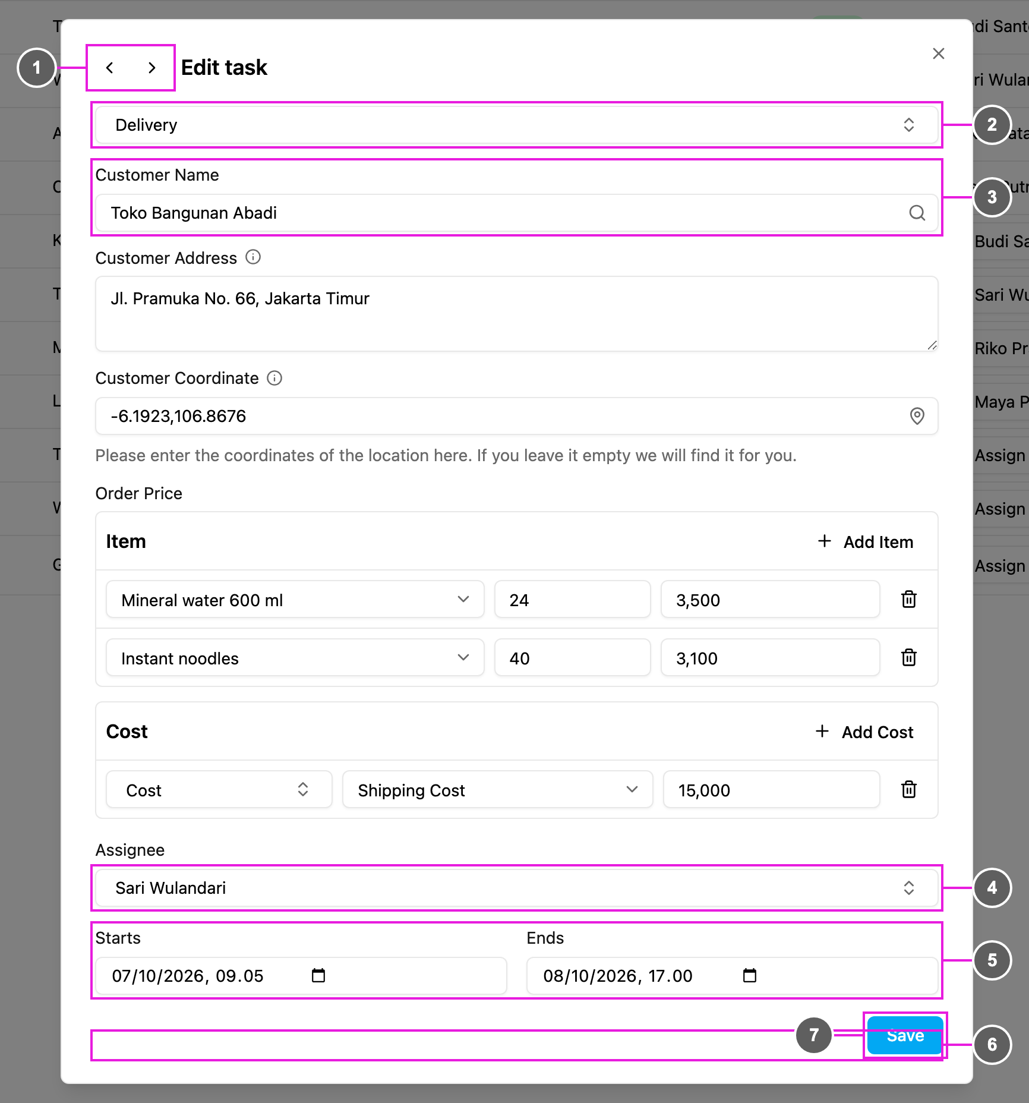This screenshot has width=1029, height=1103.
Task: Click the Customer Name field with Toko Bangunan Abadi
Action: (x=517, y=213)
